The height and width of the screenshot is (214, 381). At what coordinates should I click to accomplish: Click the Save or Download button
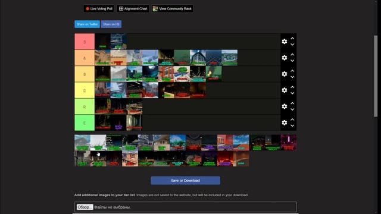(185, 181)
